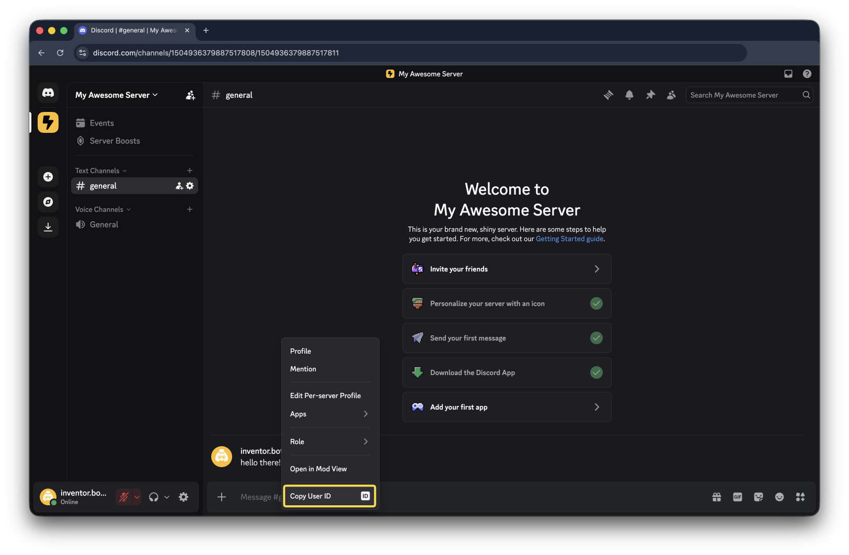Create a new text channel
Viewport: 849px width, 555px height.
[x=190, y=171]
